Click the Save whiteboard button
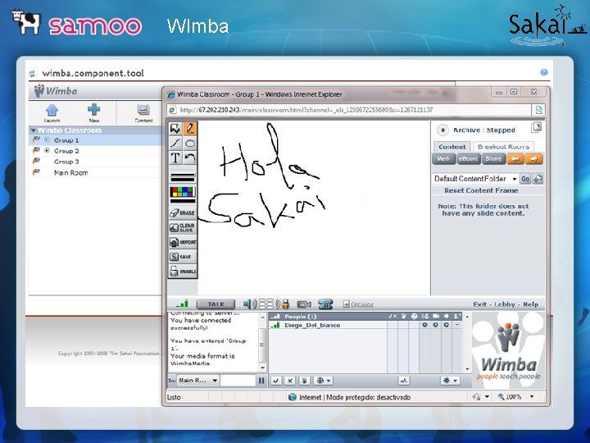 click(183, 257)
